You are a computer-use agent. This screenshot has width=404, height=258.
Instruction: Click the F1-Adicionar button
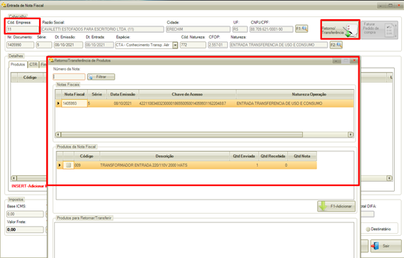click(336, 207)
